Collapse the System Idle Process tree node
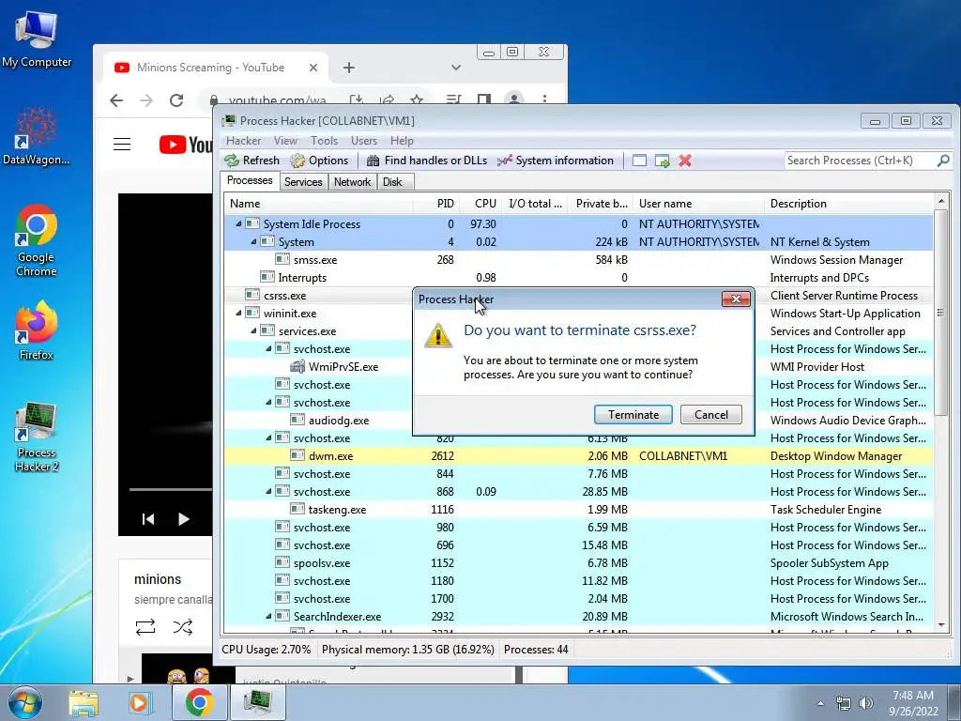The height and width of the screenshot is (721, 961). (x=238, y=223)
